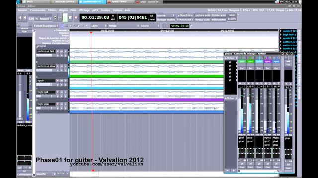
Task: Open Souris edit point dropdown
Action: click(x=150, y=26)
